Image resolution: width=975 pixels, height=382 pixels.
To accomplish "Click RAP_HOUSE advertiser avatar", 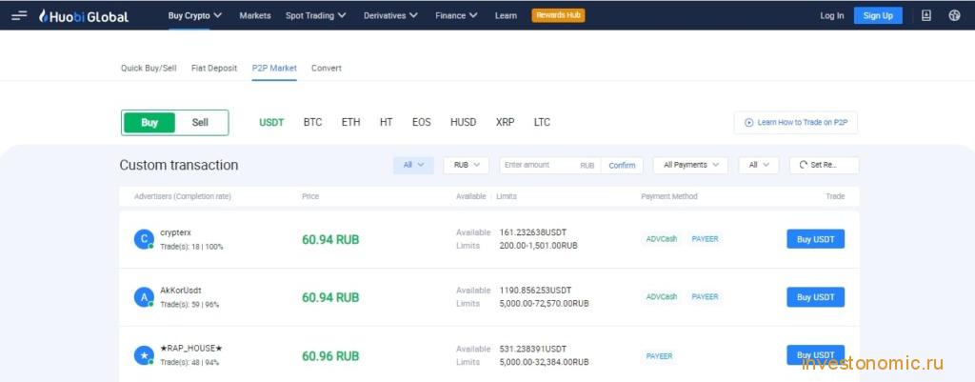I will click(145, 355).
